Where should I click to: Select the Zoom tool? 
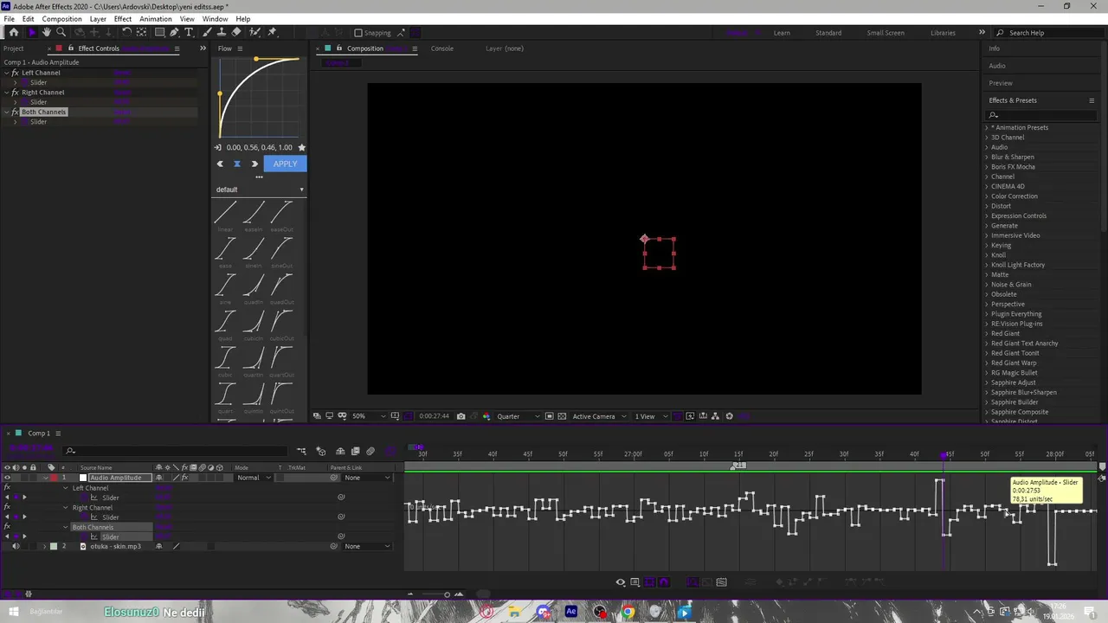point(61,32)
